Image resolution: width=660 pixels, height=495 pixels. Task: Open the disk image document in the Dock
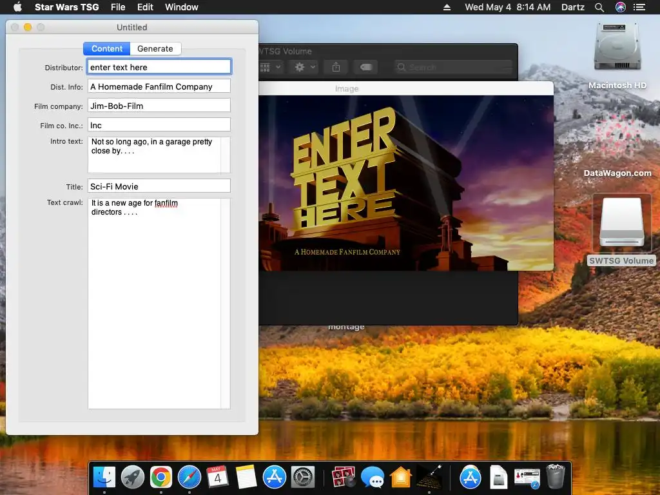pos(498,477)
